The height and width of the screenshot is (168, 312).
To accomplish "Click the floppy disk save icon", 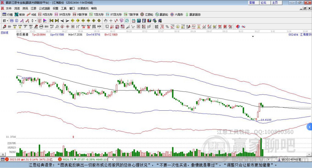I will [149, 20].
